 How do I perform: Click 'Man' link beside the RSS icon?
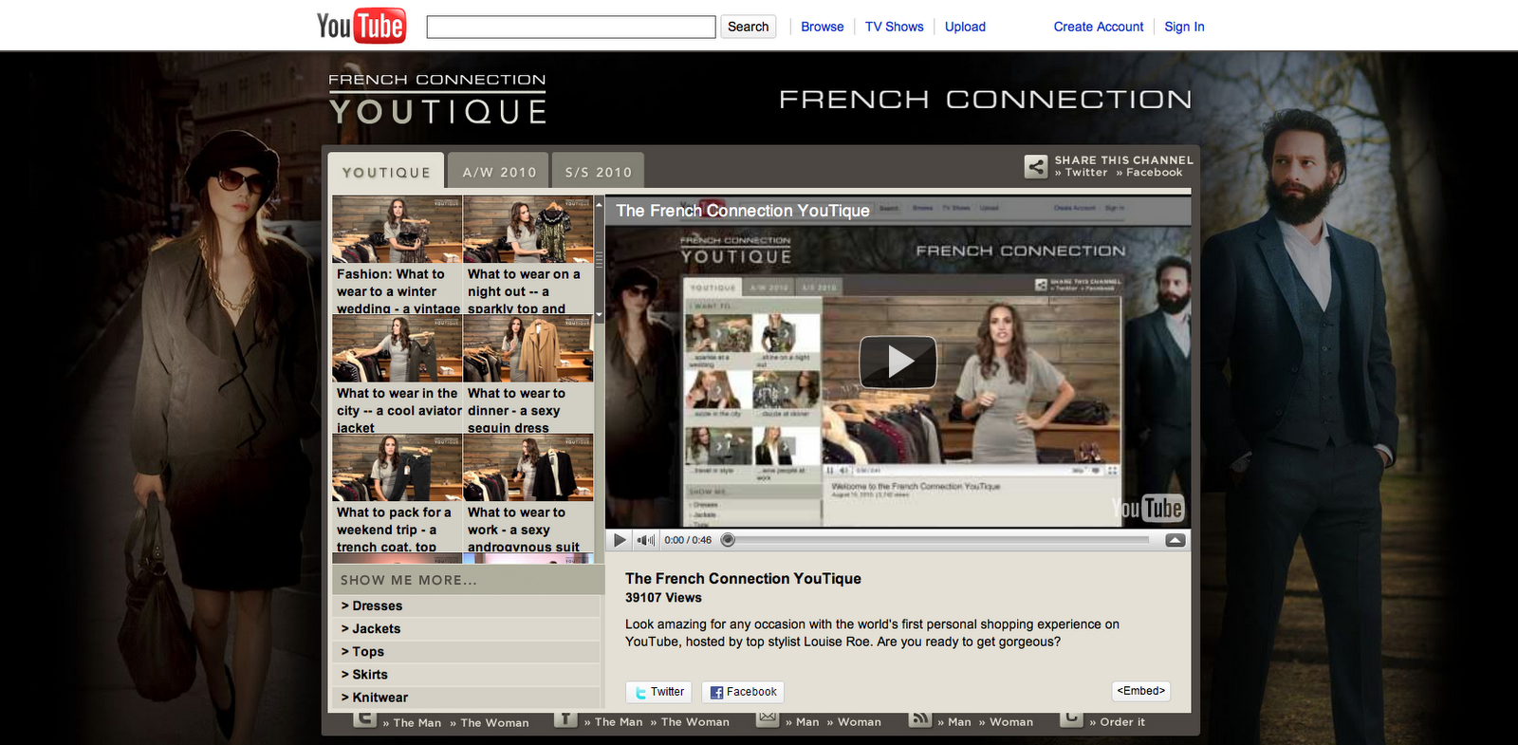[954, 722]
